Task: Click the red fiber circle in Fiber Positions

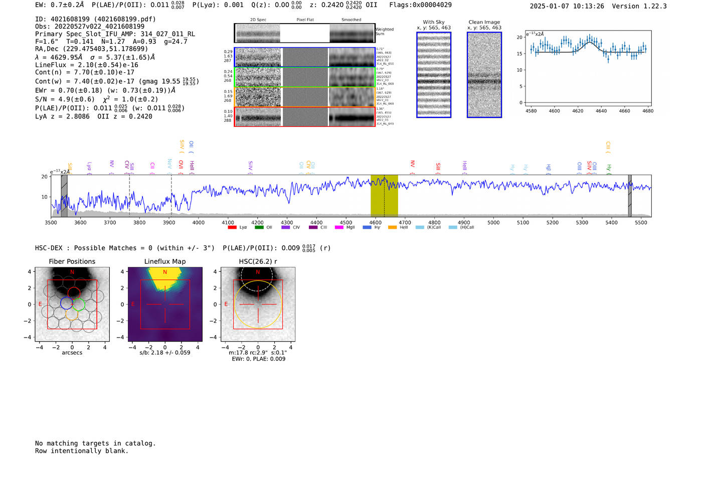Action: (x=74, y=292)
